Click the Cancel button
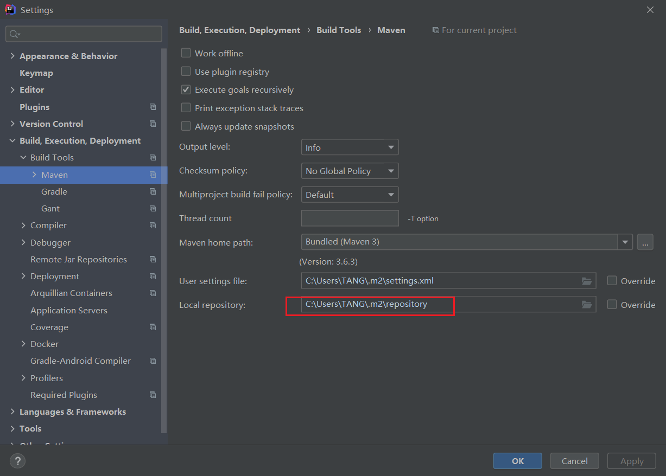666x476 pixels. (575, 461)
